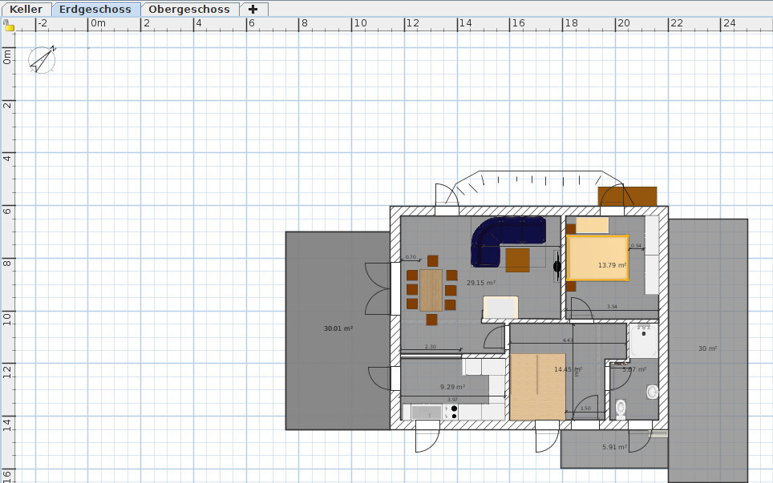773x483 pixels.
Task: Switch to the Keller level tab
Action: 26,10
